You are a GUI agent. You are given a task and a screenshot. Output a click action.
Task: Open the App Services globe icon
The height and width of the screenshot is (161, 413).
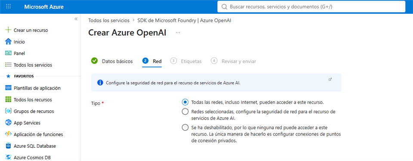pyautogui.click(x=9, y=123)
